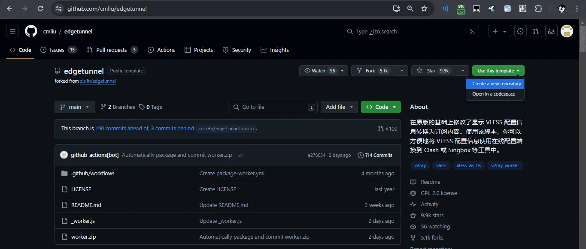The image size is (586, 249).
Task: Open the _worker.js file
Action: pos(83,221)
